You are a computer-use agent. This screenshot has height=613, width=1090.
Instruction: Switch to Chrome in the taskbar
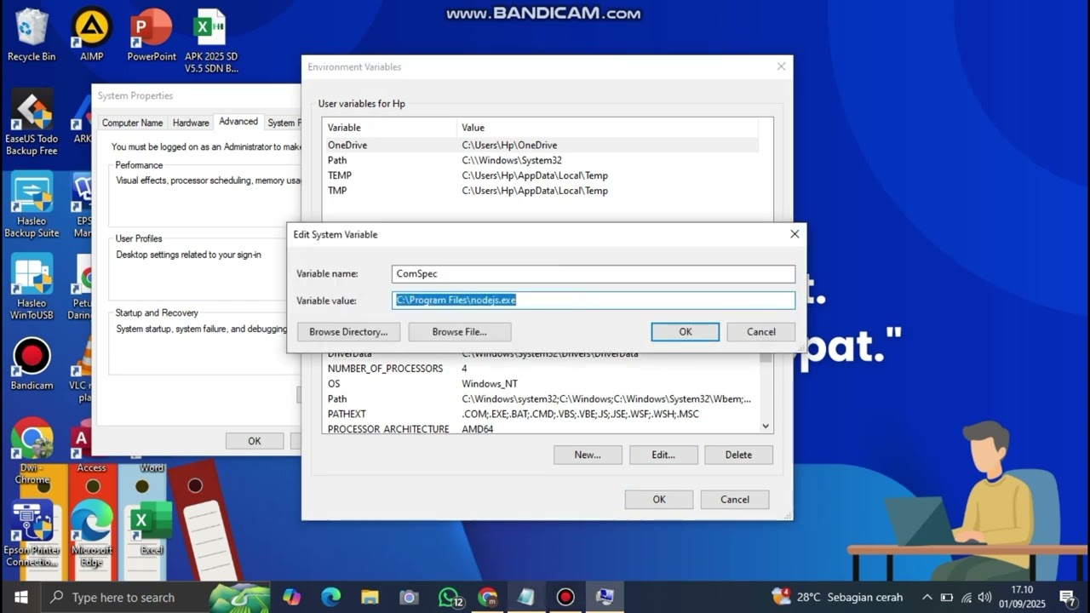(487, 597)
